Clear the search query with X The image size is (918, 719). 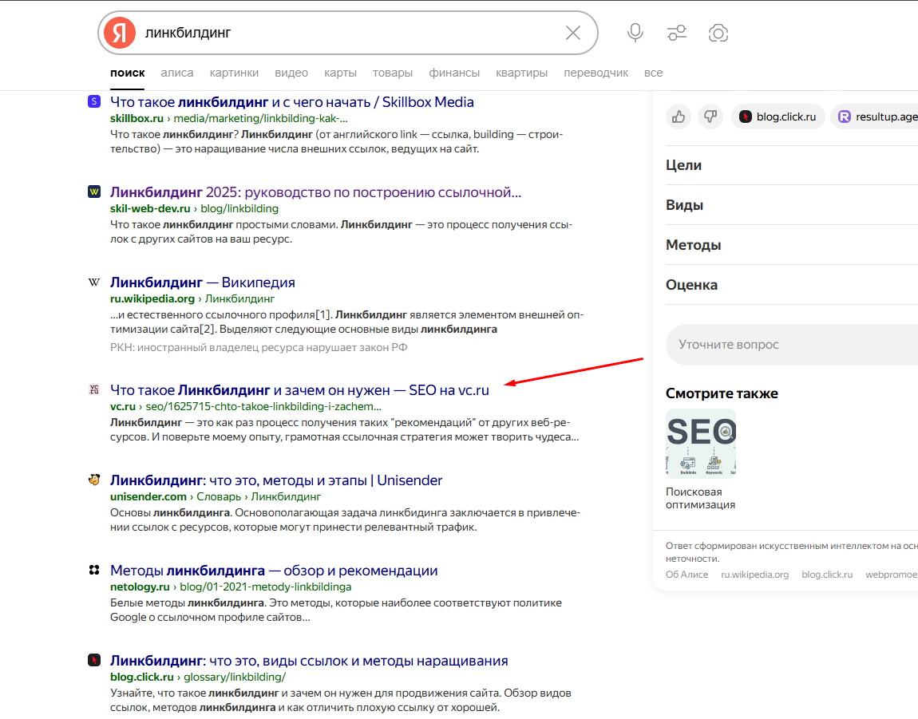click(x=573, y=33)
